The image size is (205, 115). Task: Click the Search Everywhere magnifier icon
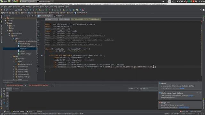pos(201,10)
